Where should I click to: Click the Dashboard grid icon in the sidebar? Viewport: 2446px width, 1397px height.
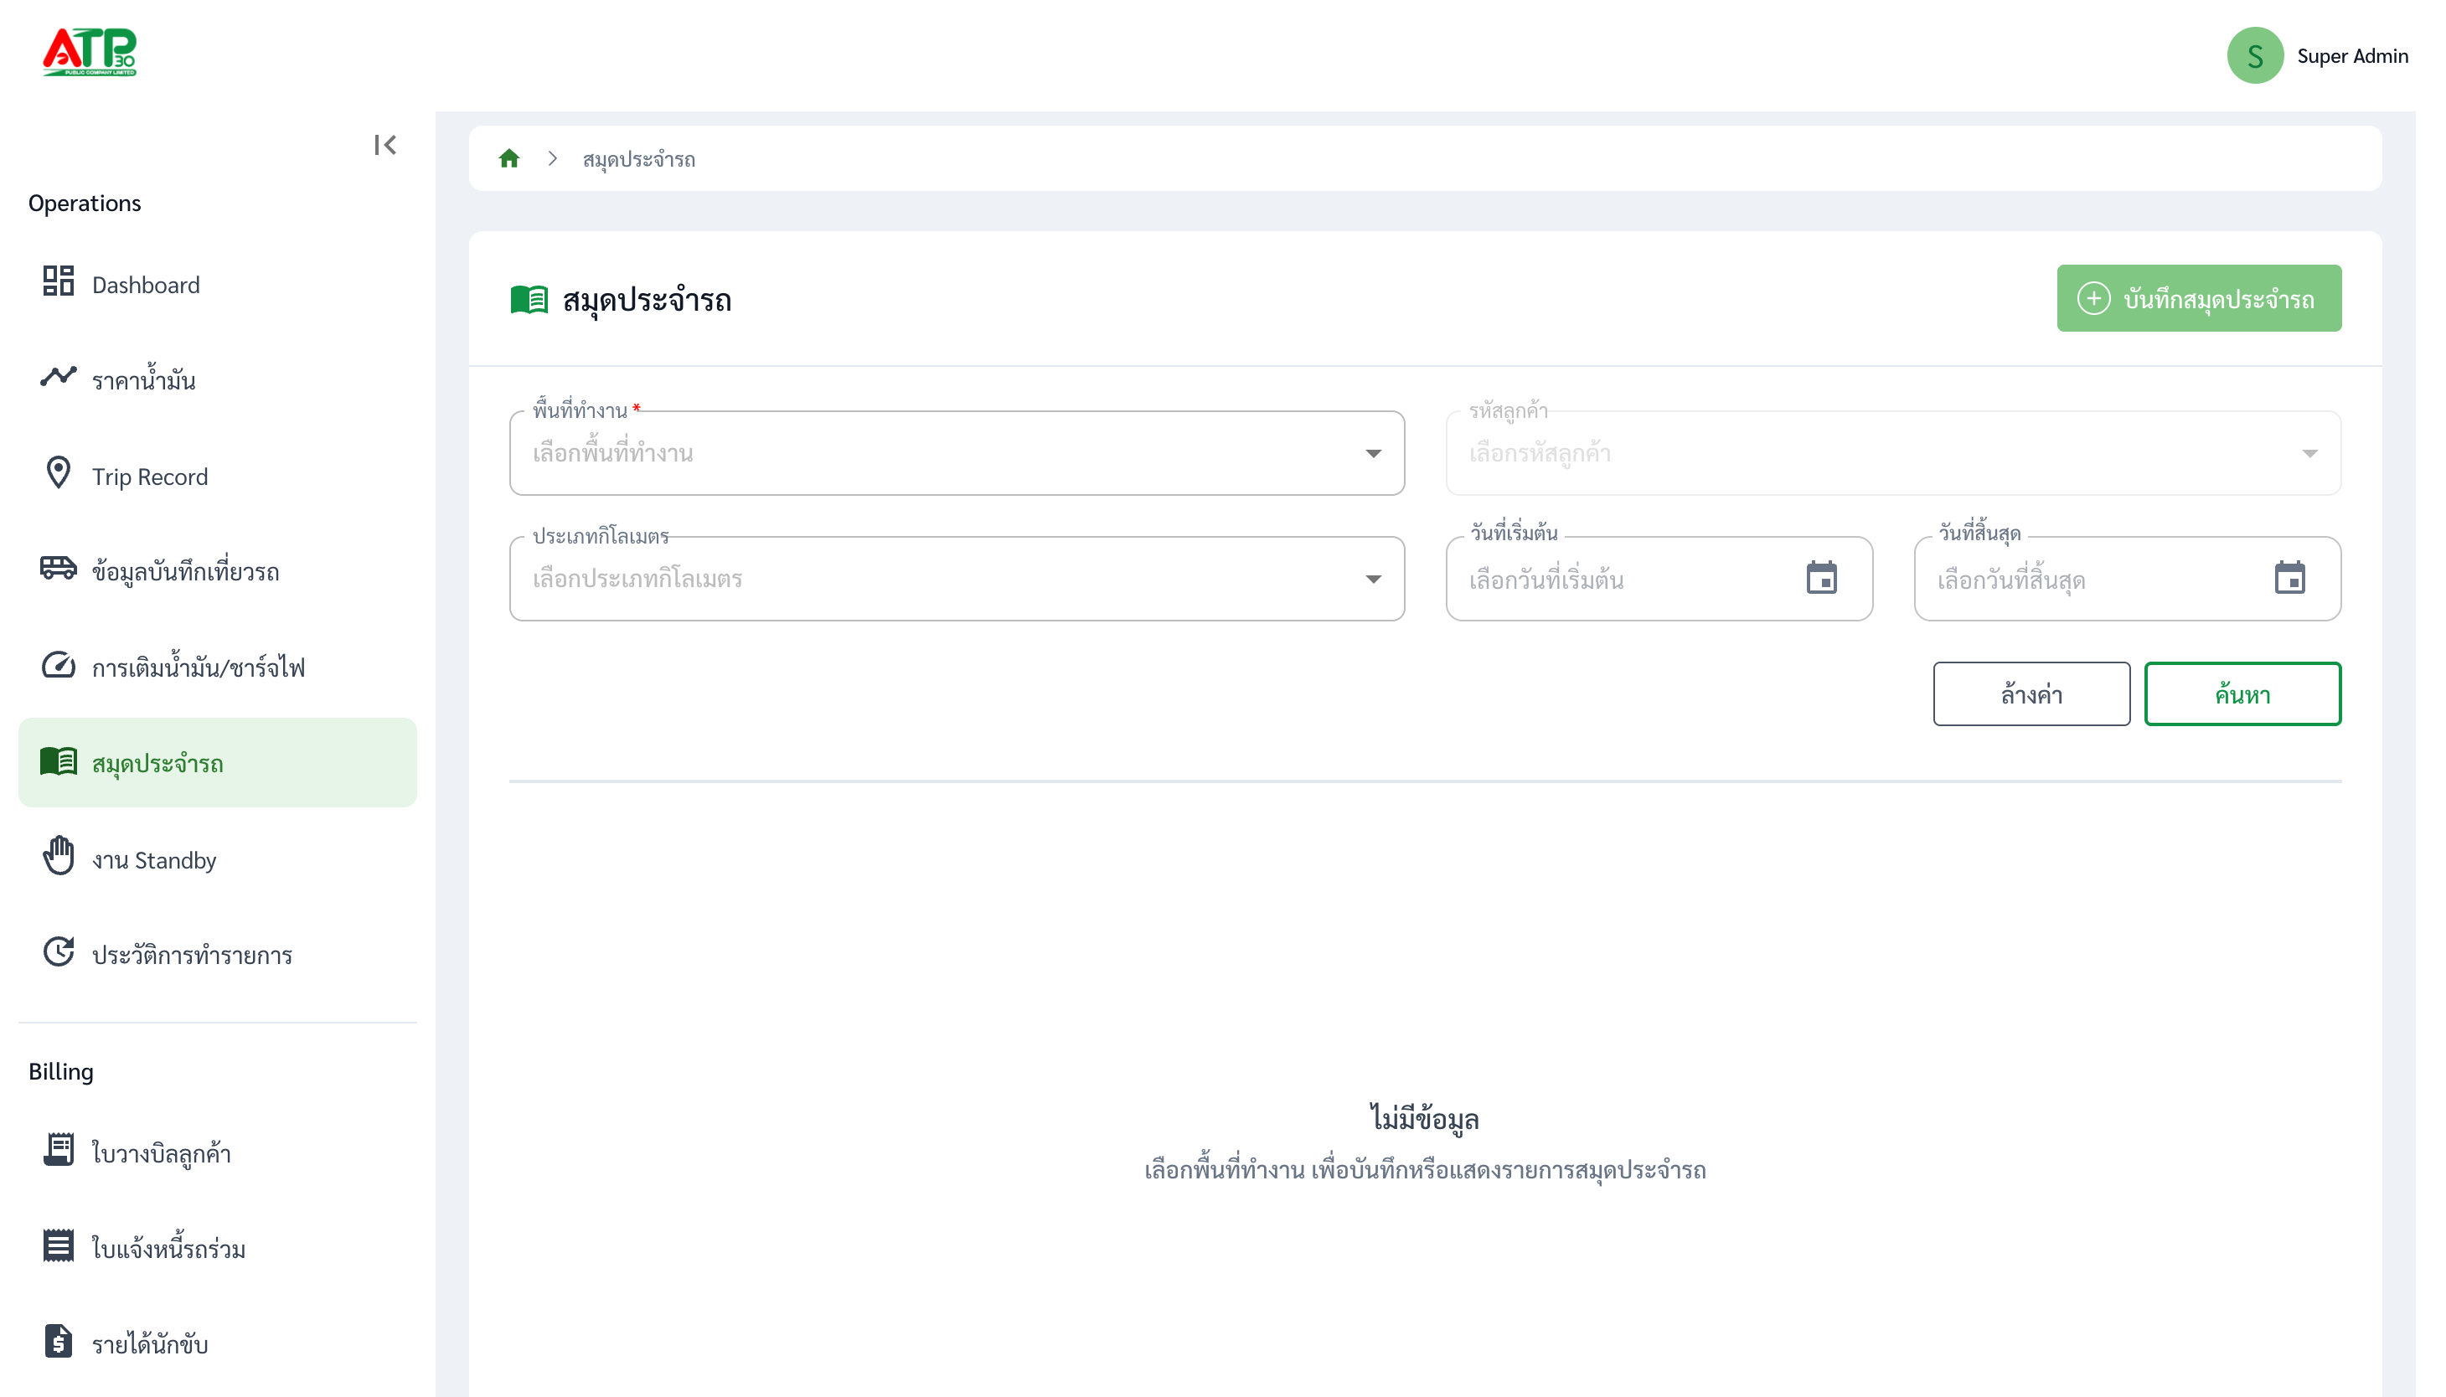pyautogui.click(x=59, y=281)
